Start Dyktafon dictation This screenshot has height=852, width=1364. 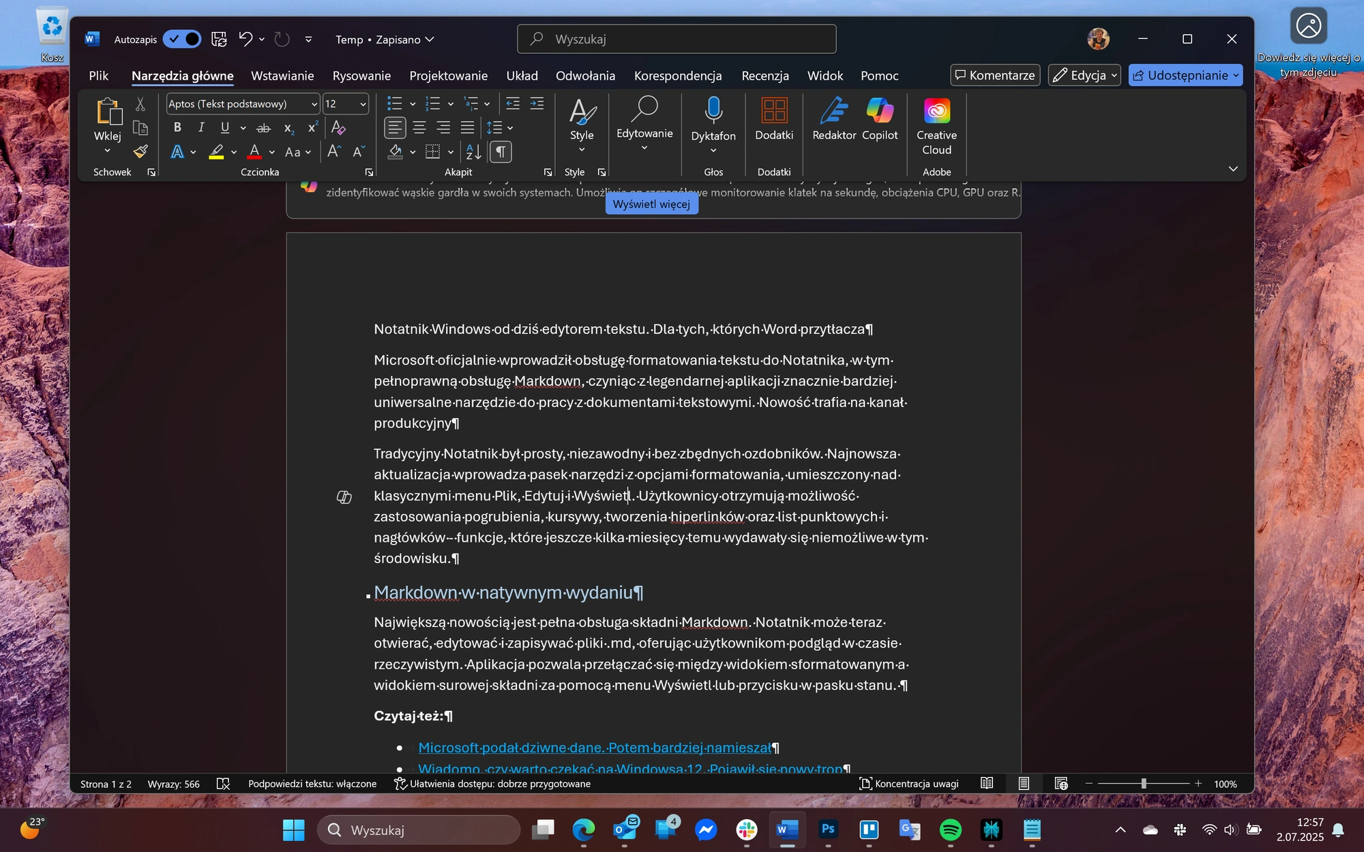pos(713,119)
